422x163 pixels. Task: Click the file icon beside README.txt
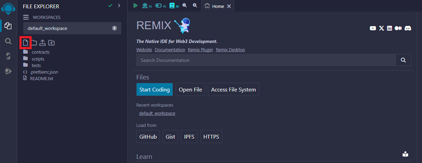click(25, 78)
